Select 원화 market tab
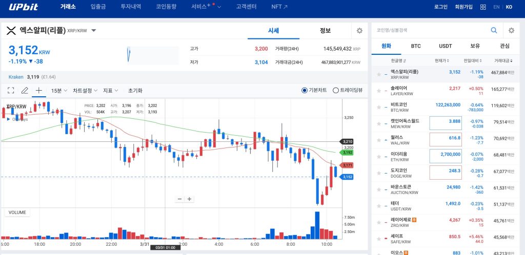The image size is (525, 255). tap(386, 46)
